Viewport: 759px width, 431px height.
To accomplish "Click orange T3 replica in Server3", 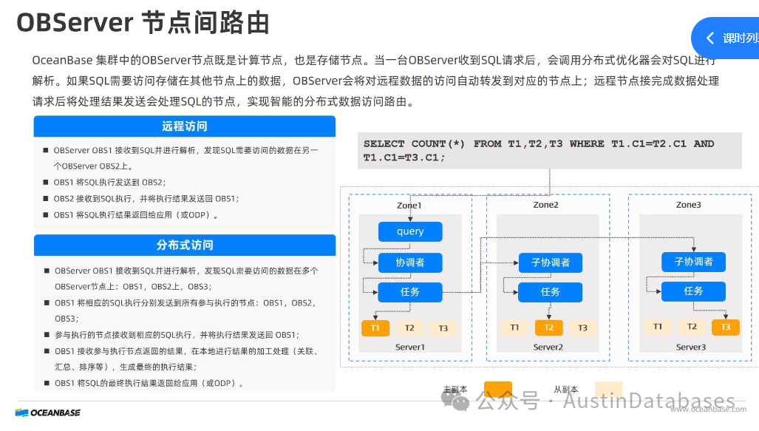I will (x=726, y=327).
